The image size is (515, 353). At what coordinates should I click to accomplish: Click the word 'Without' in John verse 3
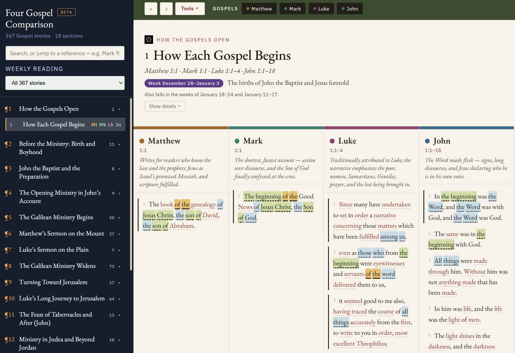tap(474, 272)
